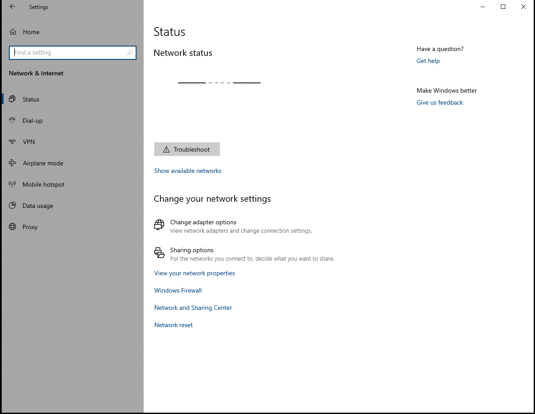Screen dimensions: 535x414
Task: Click View your network properties
Action: (195, 273)
